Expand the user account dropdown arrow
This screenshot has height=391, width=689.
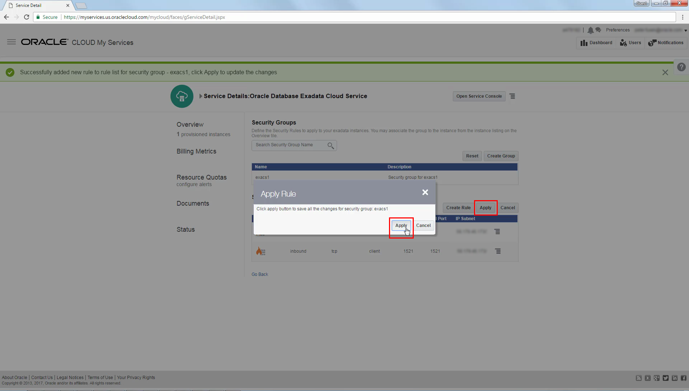pos(685,30)
